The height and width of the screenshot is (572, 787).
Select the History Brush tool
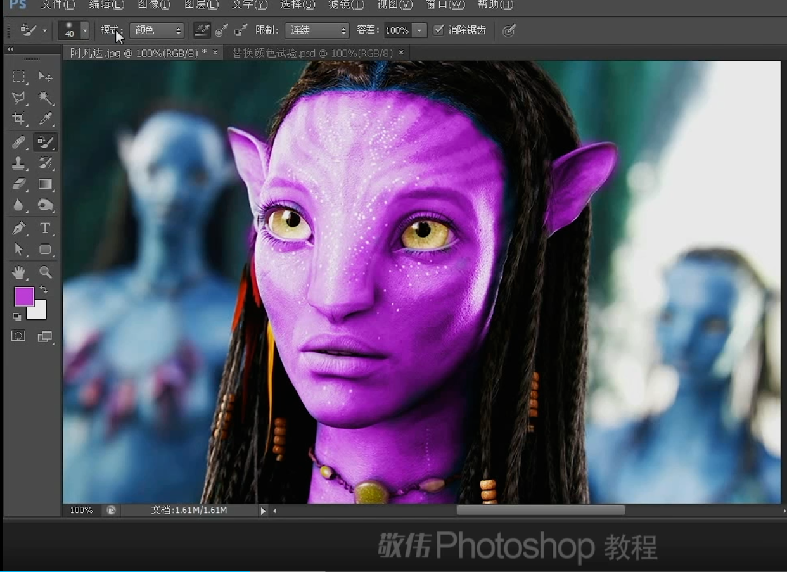45,163
